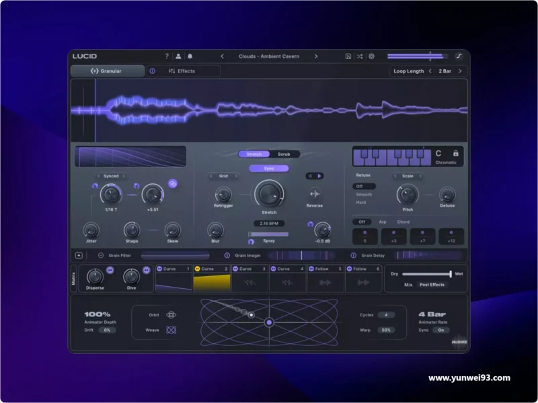Click modulation icon beside -0.5 dB knob
The height and width of the screenshot is (403, 538).
[x=311, y=224]
